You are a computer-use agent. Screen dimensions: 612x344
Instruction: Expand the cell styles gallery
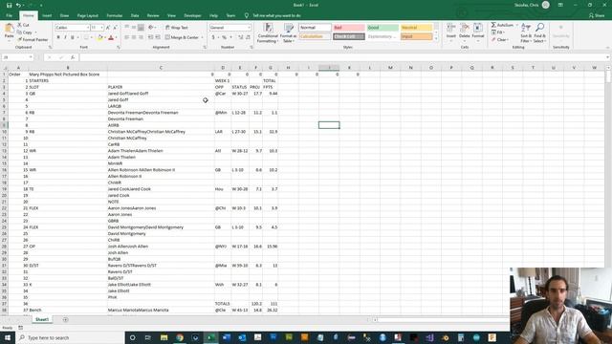(436, 38)
